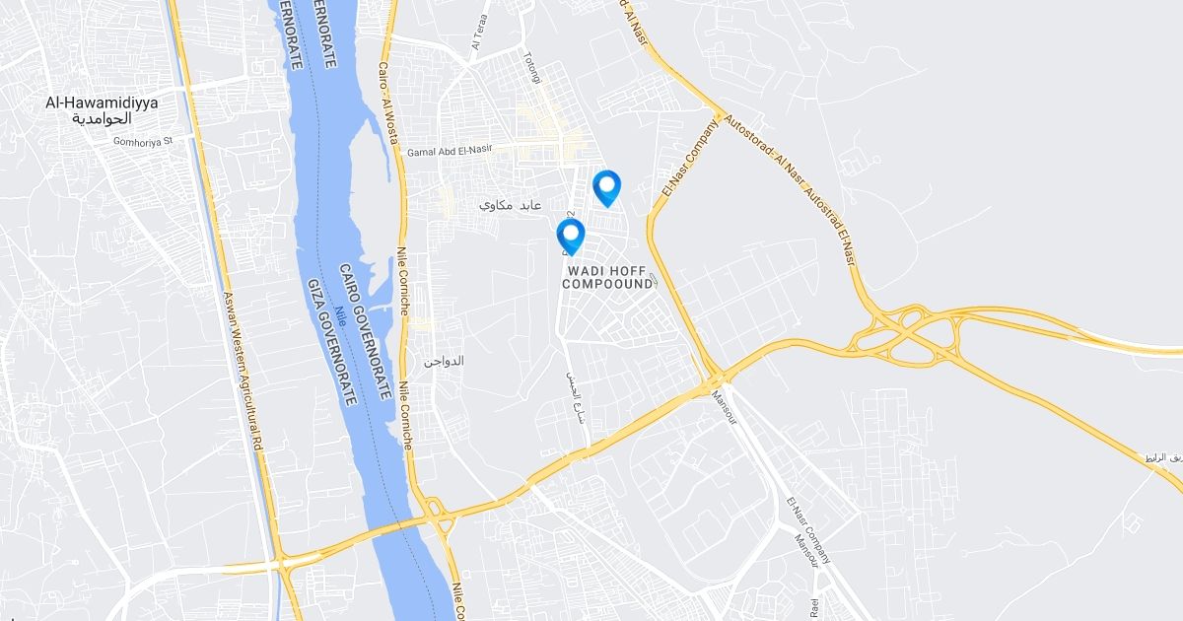Click the blue pin directly above Wadi Hoff Compound label
The width and height of the screenshot is (1183, 621).
click(x=571, y=238)
